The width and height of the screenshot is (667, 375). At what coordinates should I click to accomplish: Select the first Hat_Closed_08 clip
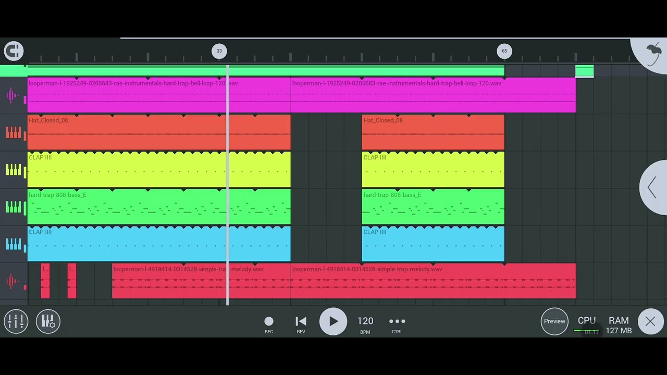159,133
